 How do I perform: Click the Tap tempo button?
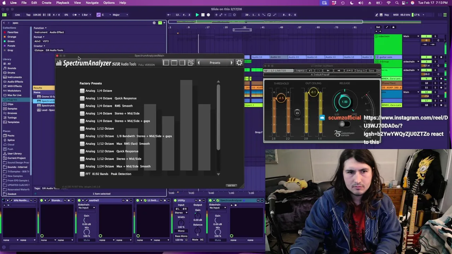pos(28,15)
